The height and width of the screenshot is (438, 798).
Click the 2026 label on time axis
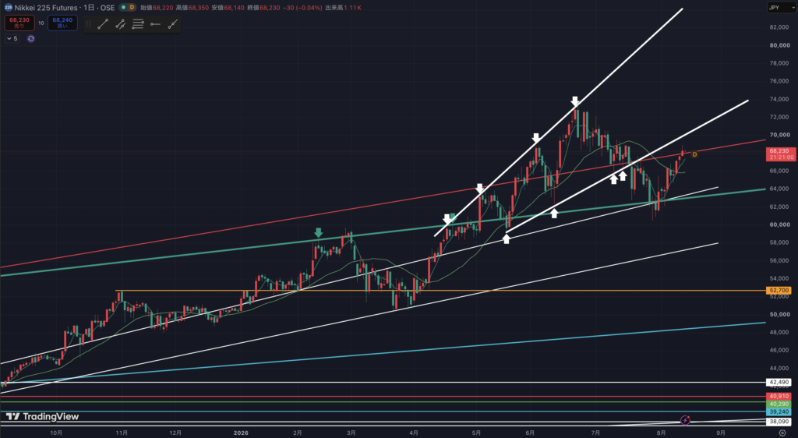coord(241,433)
